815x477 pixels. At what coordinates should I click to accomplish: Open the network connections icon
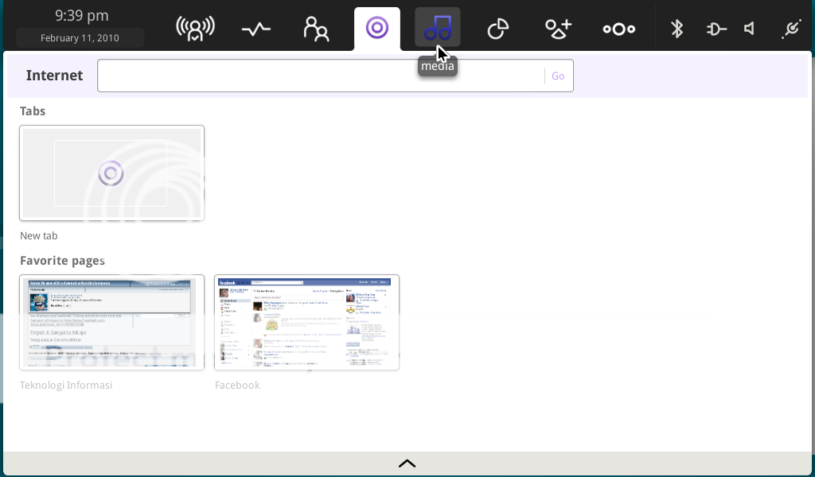[x=790, y=29]
